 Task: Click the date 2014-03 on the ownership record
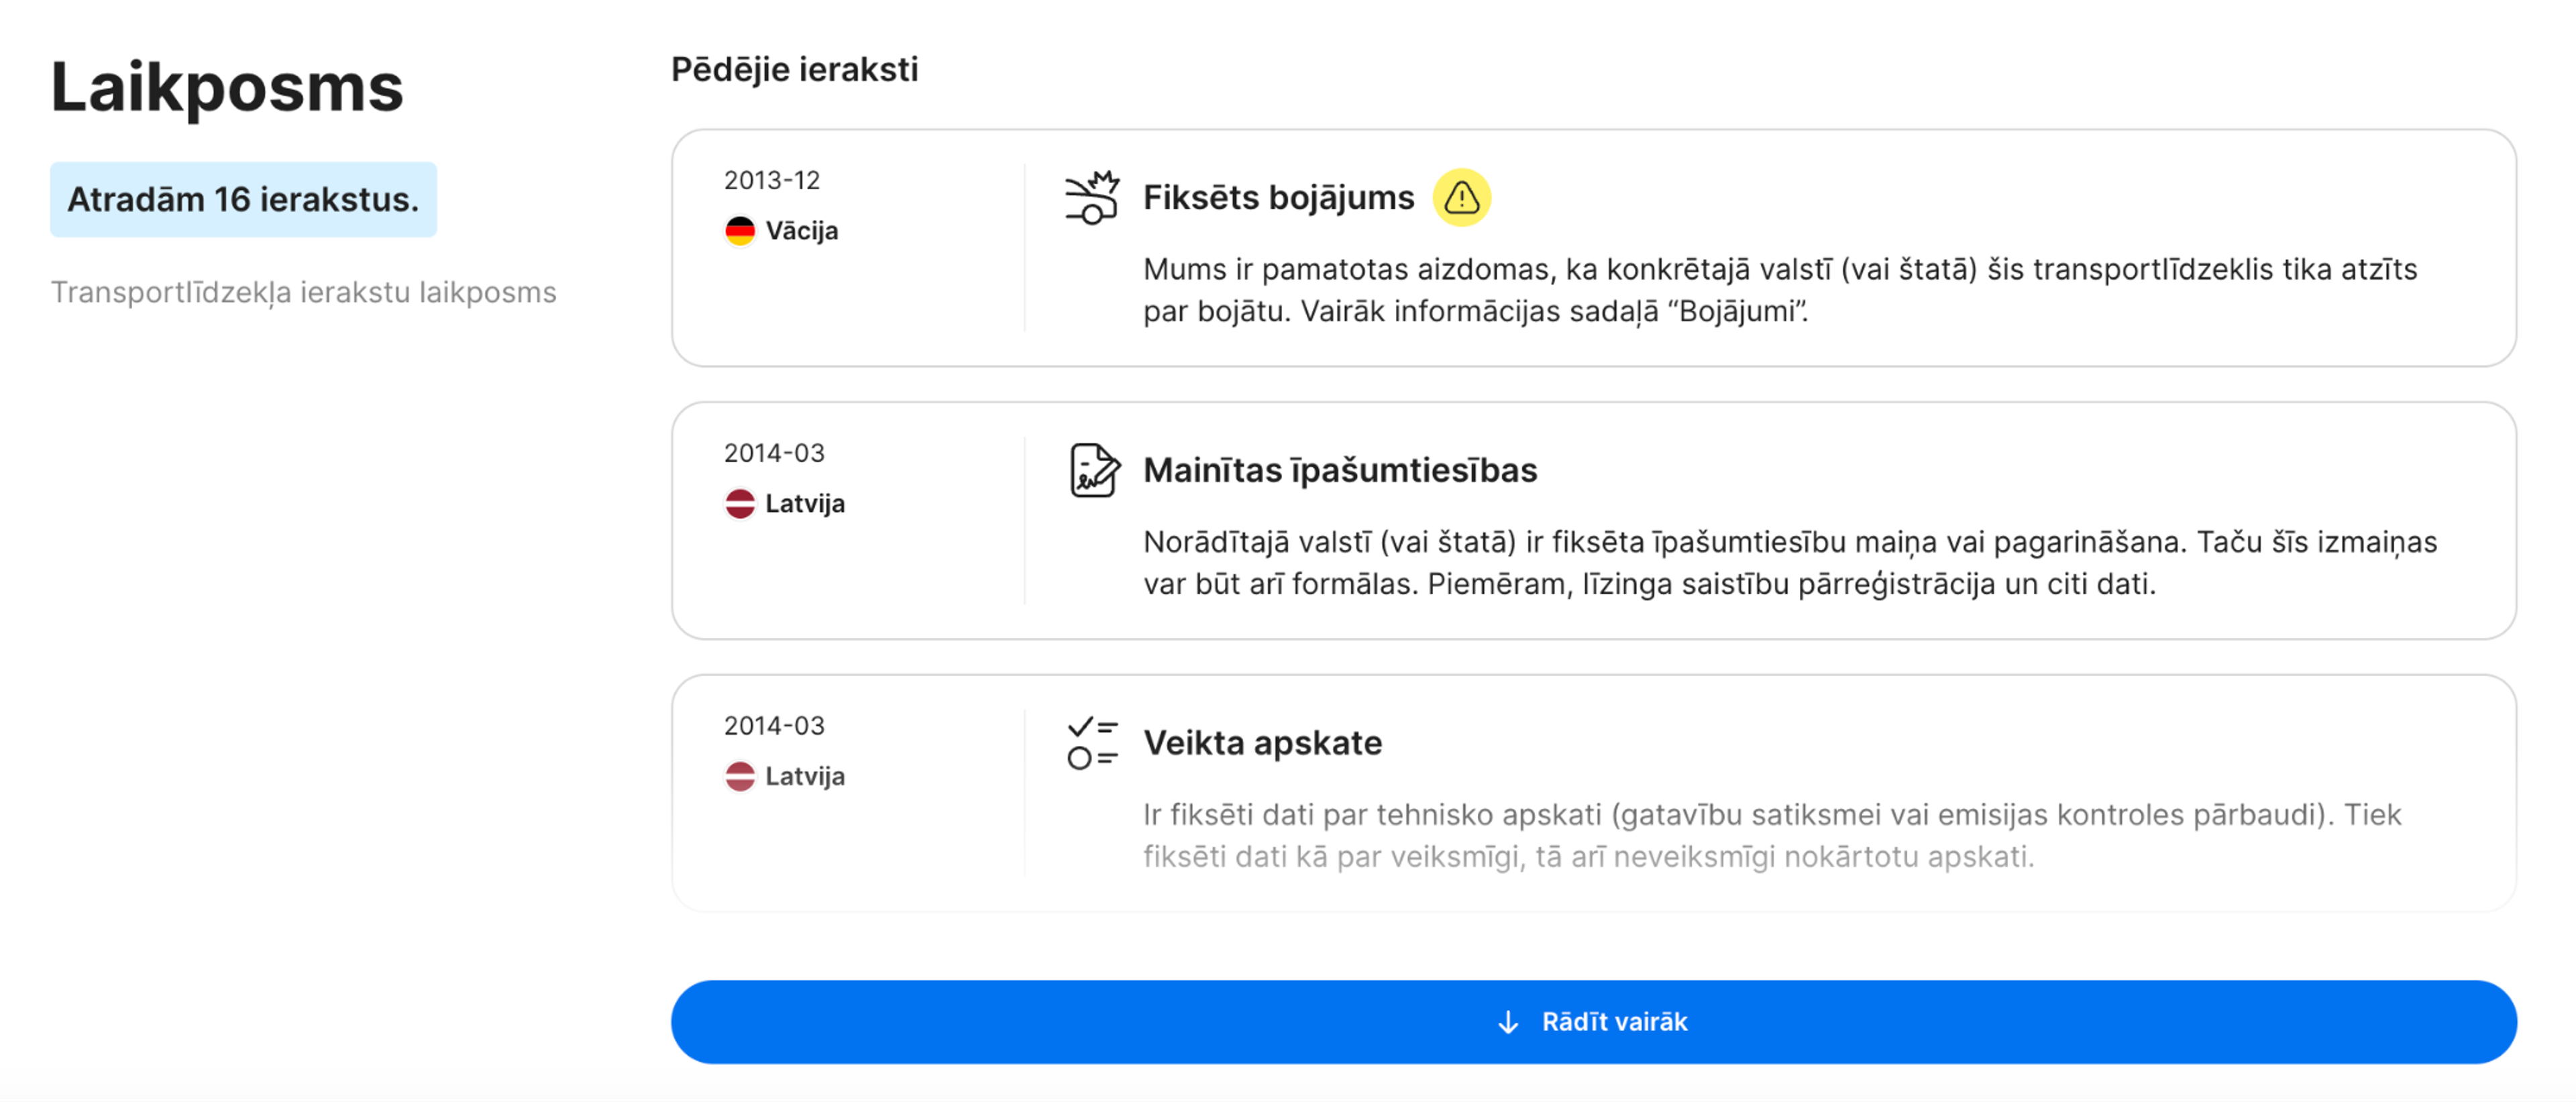(x=774, y=452)
